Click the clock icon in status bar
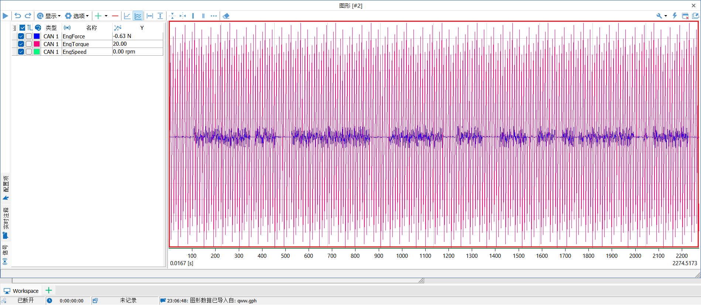Viewport: 701px width, 305px height. pos(49,301)
